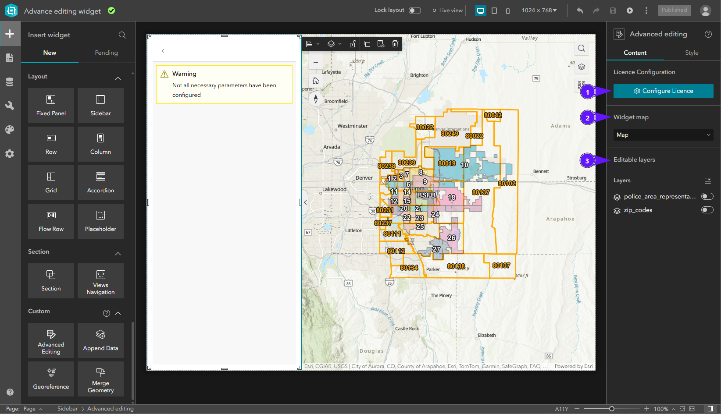
Task: Select the Append Data widget
Action: [x=100, y=340]
